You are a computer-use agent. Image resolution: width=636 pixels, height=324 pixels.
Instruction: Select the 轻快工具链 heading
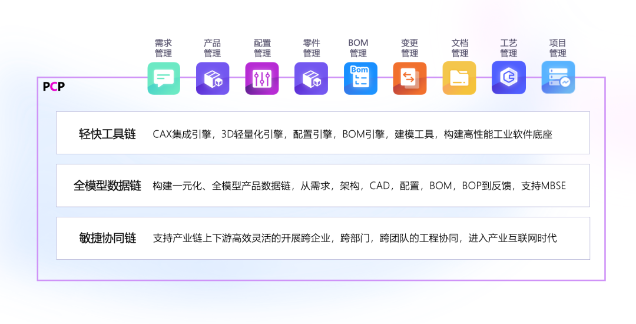[108, 134]
